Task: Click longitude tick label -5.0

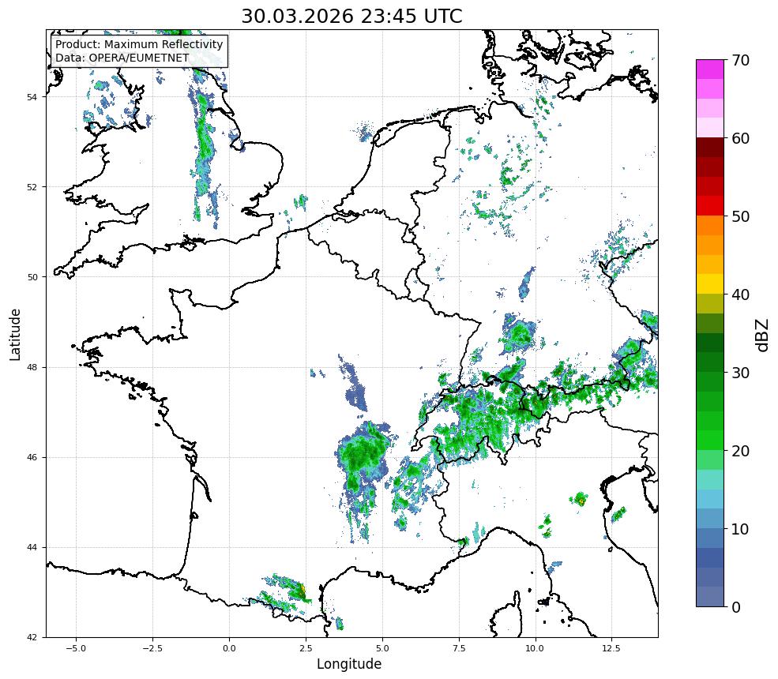Action: [x=76, y=648]
